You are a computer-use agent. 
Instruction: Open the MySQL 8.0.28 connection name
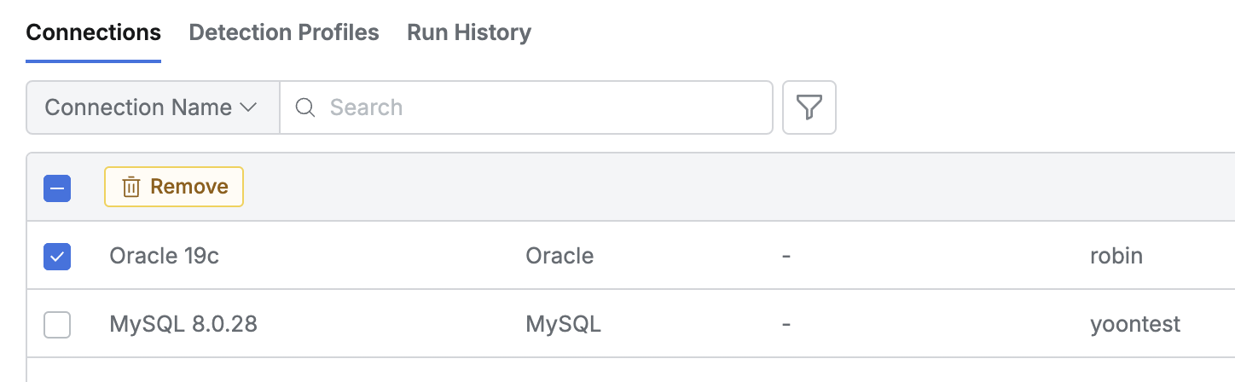(183, 325)
